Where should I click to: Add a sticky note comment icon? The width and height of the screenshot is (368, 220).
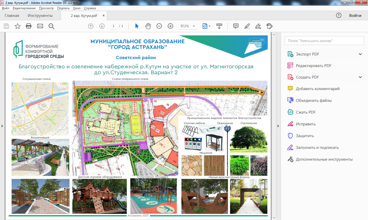[236, 26]
